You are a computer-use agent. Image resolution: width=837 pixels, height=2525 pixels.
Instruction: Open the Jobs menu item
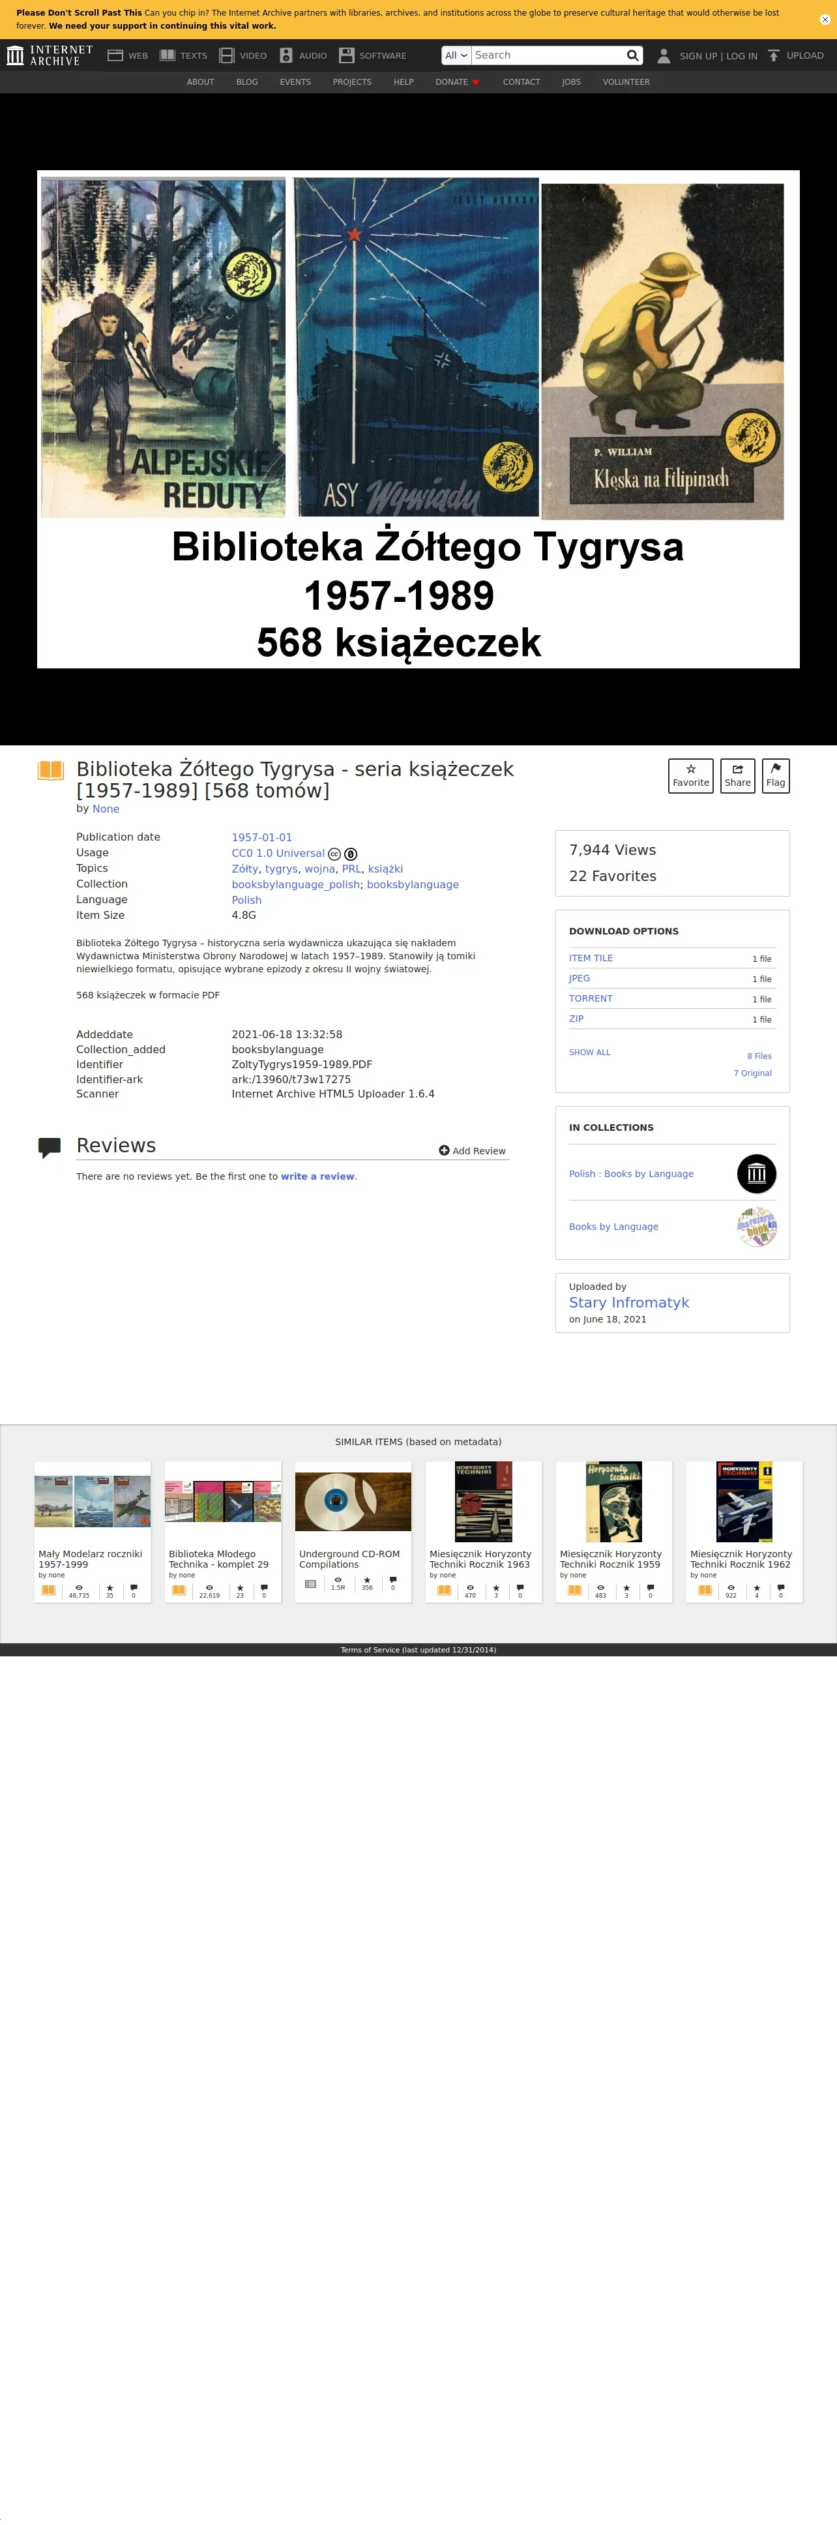coord(572,82)
